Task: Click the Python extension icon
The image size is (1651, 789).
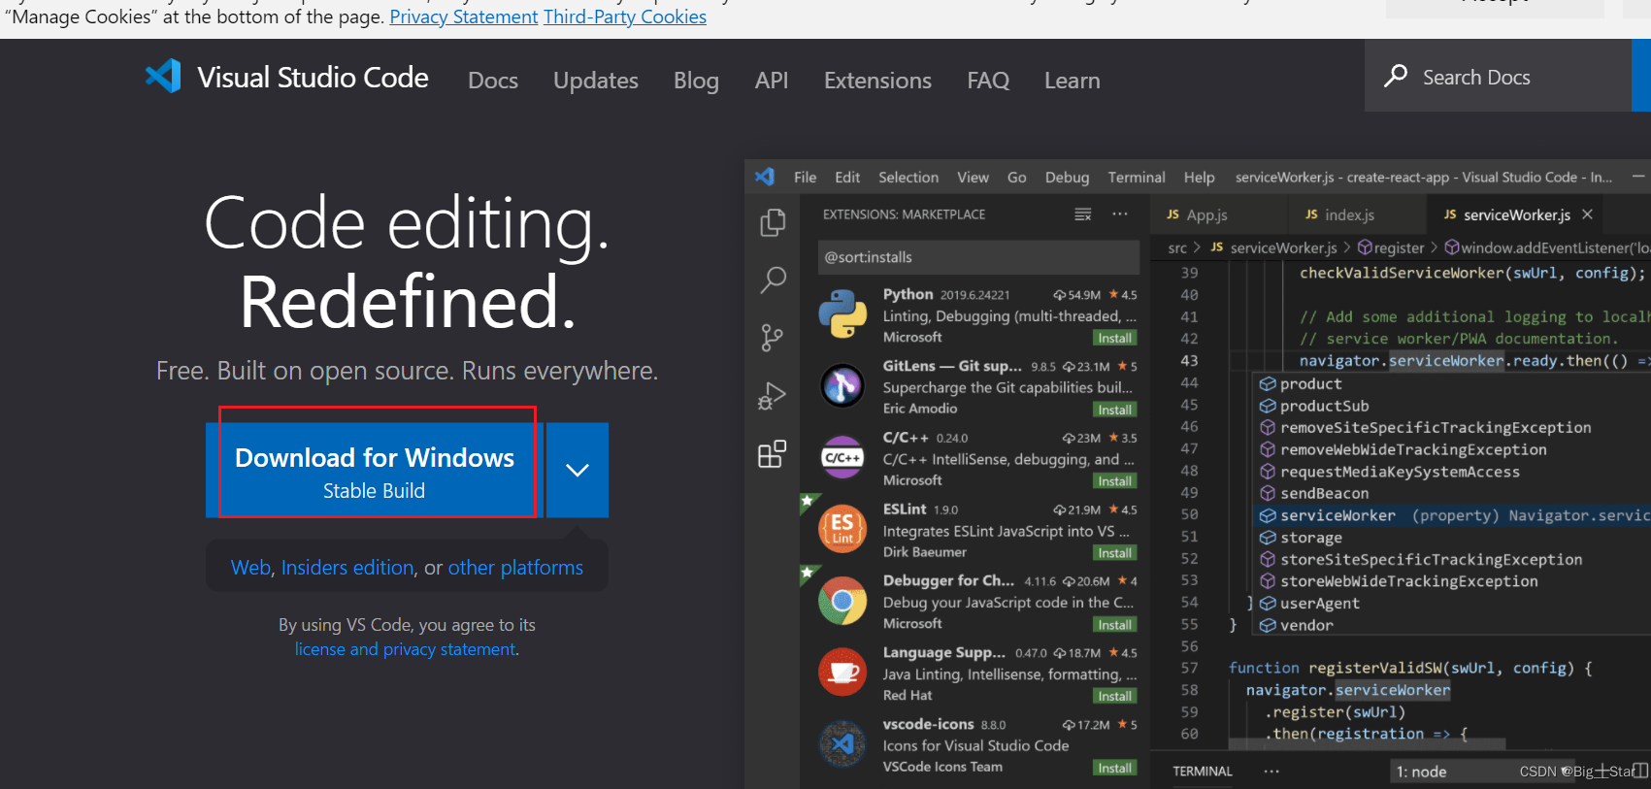Action: [x=842, y=314]
